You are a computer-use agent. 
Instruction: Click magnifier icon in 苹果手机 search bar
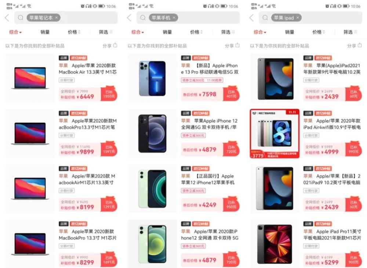pyautogui.click(x=143, y=18)
